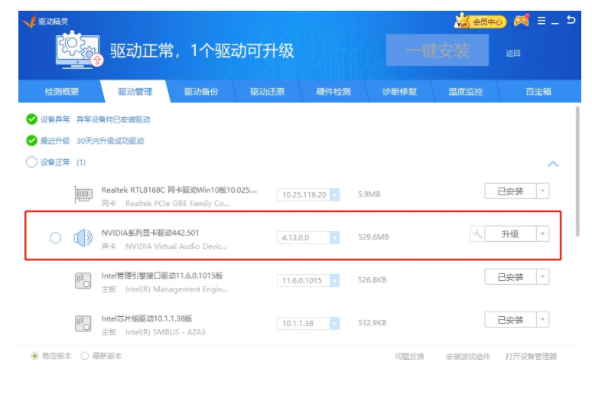Click the vertical scrollbar of driver list
This screenshot has height=395, width=592.
coord(577,171)
